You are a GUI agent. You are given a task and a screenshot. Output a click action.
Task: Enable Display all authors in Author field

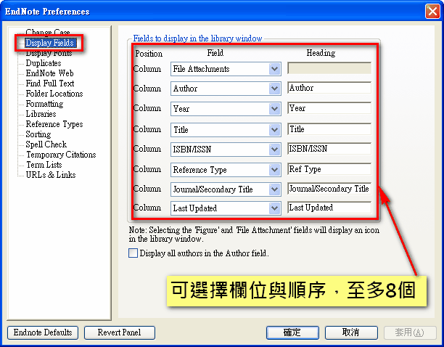click(x=133, y=253)
